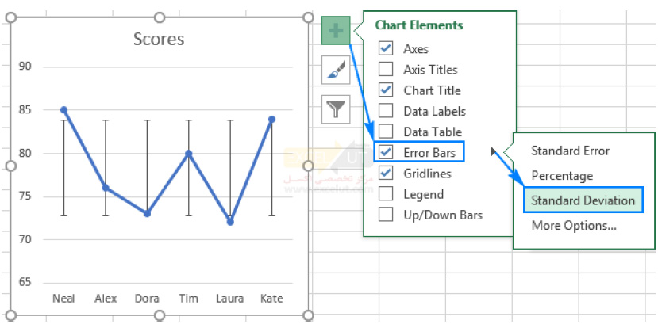Click the green Chart Elements plus button

point(336,32)
